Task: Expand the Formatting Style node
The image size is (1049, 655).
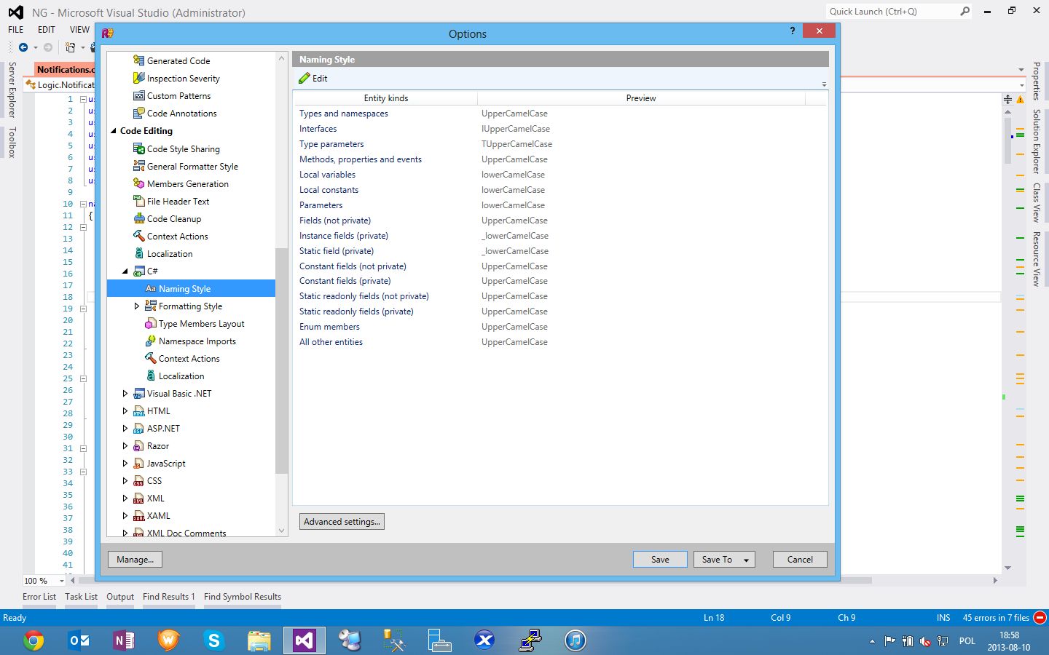Action: tap(137, 306)
